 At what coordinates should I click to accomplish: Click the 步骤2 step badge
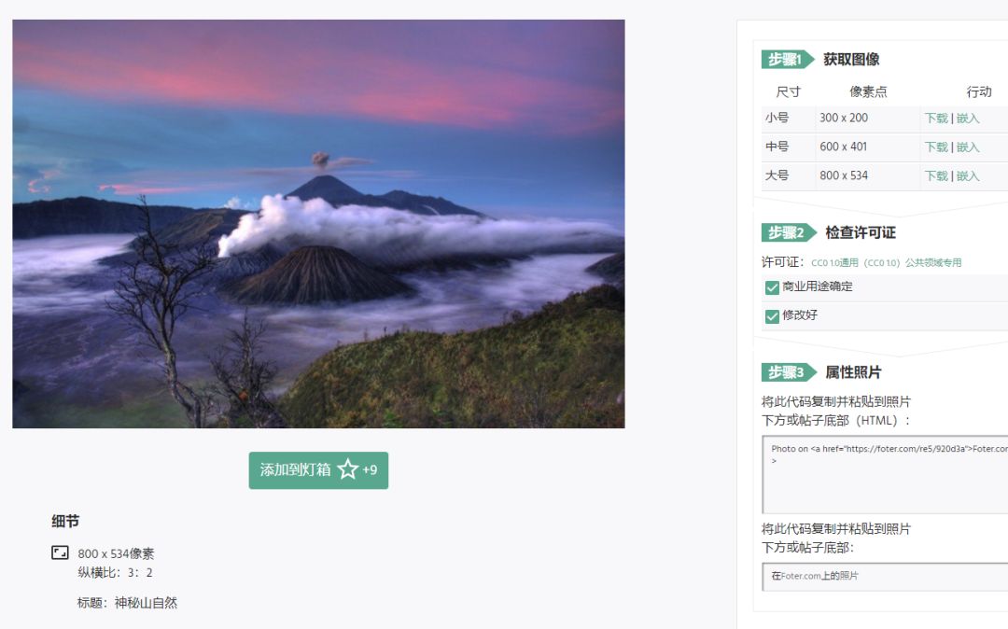(788, 232)
